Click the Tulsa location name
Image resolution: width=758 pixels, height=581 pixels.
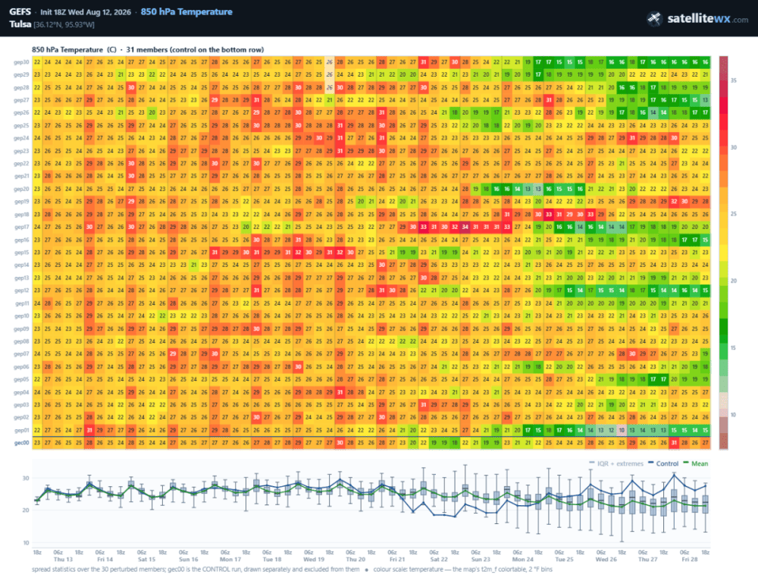[20, 24]
